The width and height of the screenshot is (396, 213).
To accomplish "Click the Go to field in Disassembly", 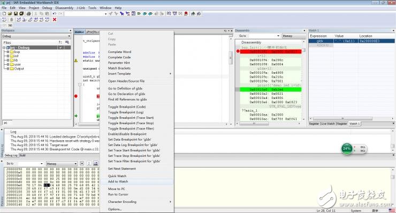I will (x=264, y=36).
